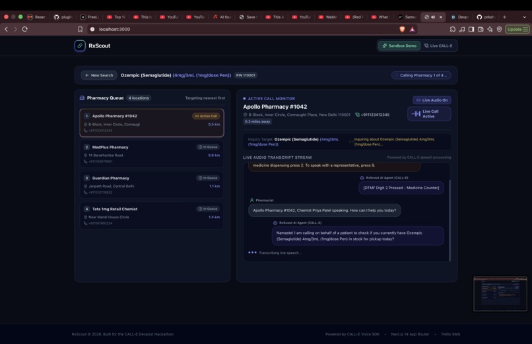Switch to the Top 10 YouTube tab
Image resolution: width=532 pixels, height=344 pixels.
click(x=116, y=17)
